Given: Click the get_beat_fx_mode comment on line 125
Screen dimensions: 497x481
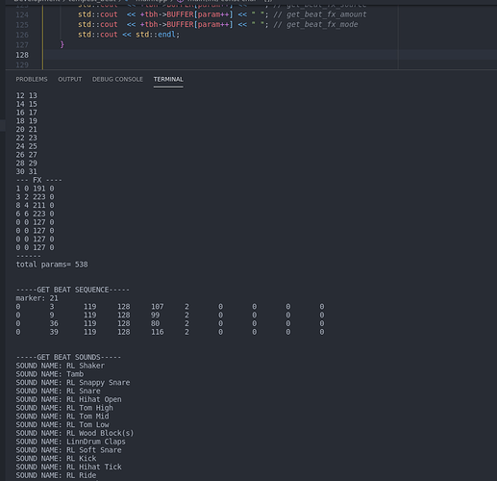Looking at the screenshot, I should 322,25.
